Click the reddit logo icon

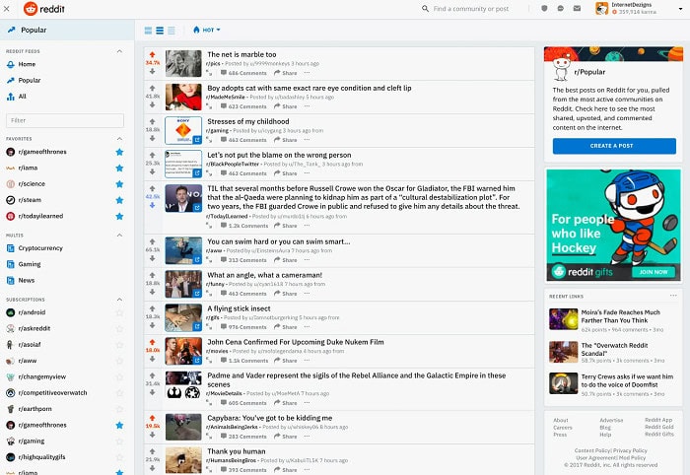tap(31, 8)
